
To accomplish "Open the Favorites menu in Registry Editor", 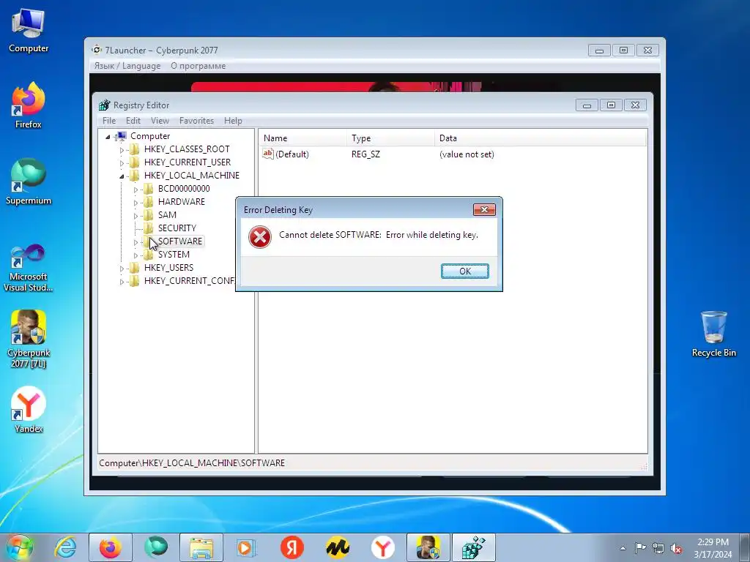I will coord(196,121).
